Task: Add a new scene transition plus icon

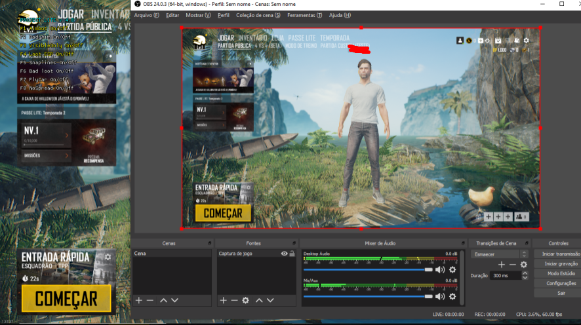Action: (502, 265)
